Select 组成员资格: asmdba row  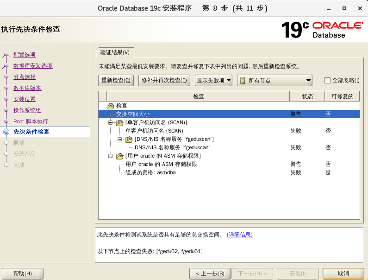point(229,172)
